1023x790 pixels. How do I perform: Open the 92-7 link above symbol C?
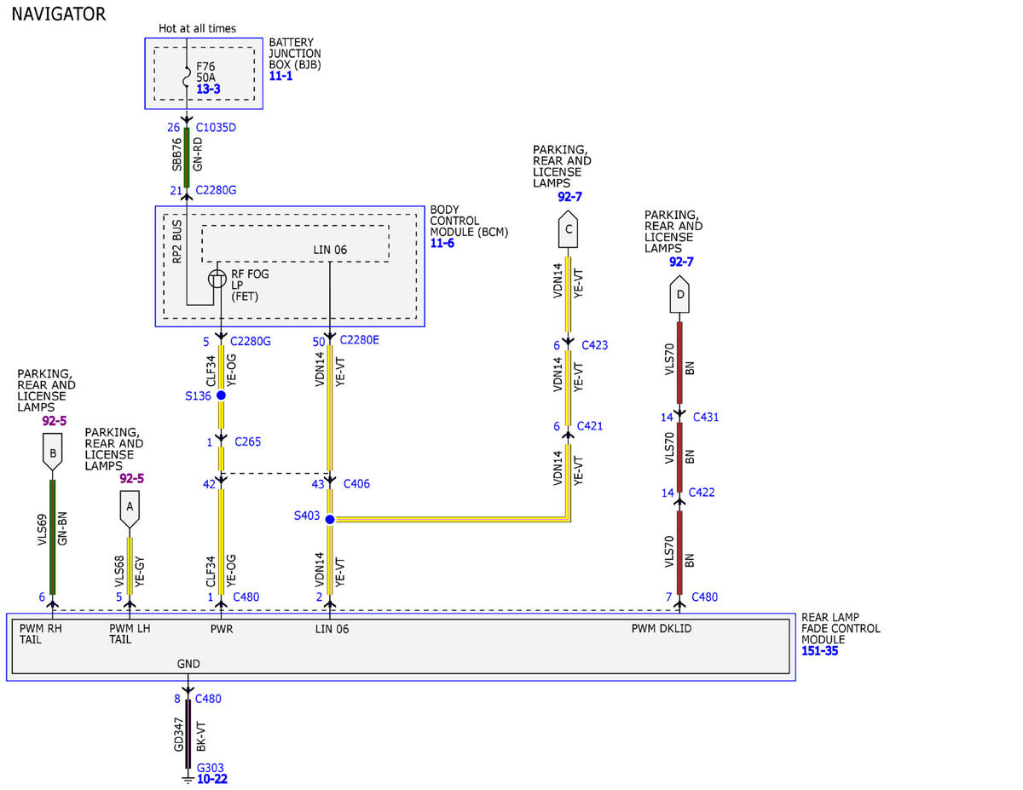[569, 196]
